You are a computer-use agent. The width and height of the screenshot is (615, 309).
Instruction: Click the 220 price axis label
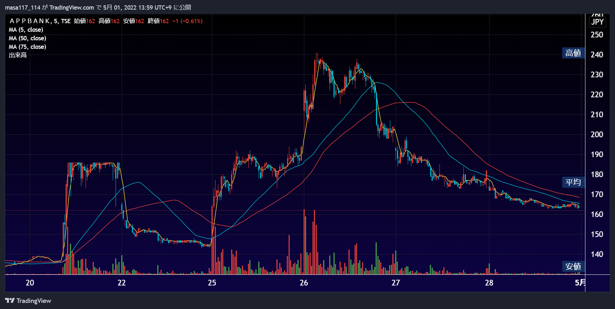pyautogui.click(x=597, y=95)
